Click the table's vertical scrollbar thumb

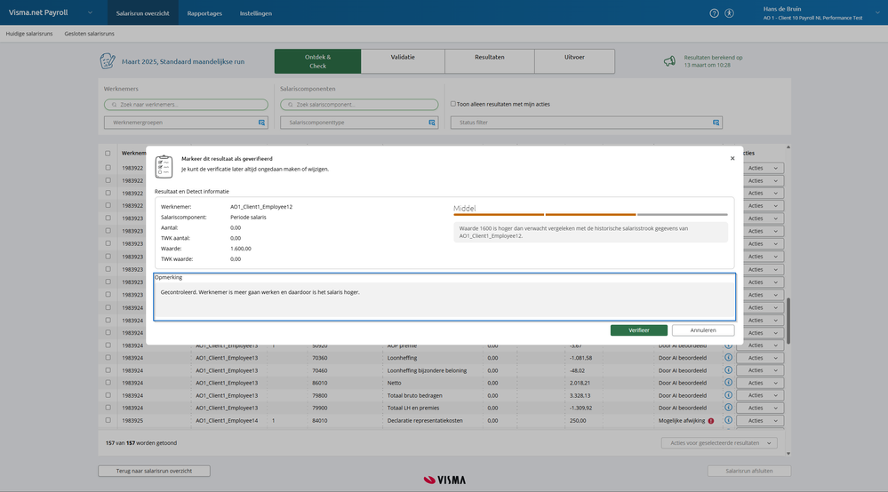[x=788, y=321]
